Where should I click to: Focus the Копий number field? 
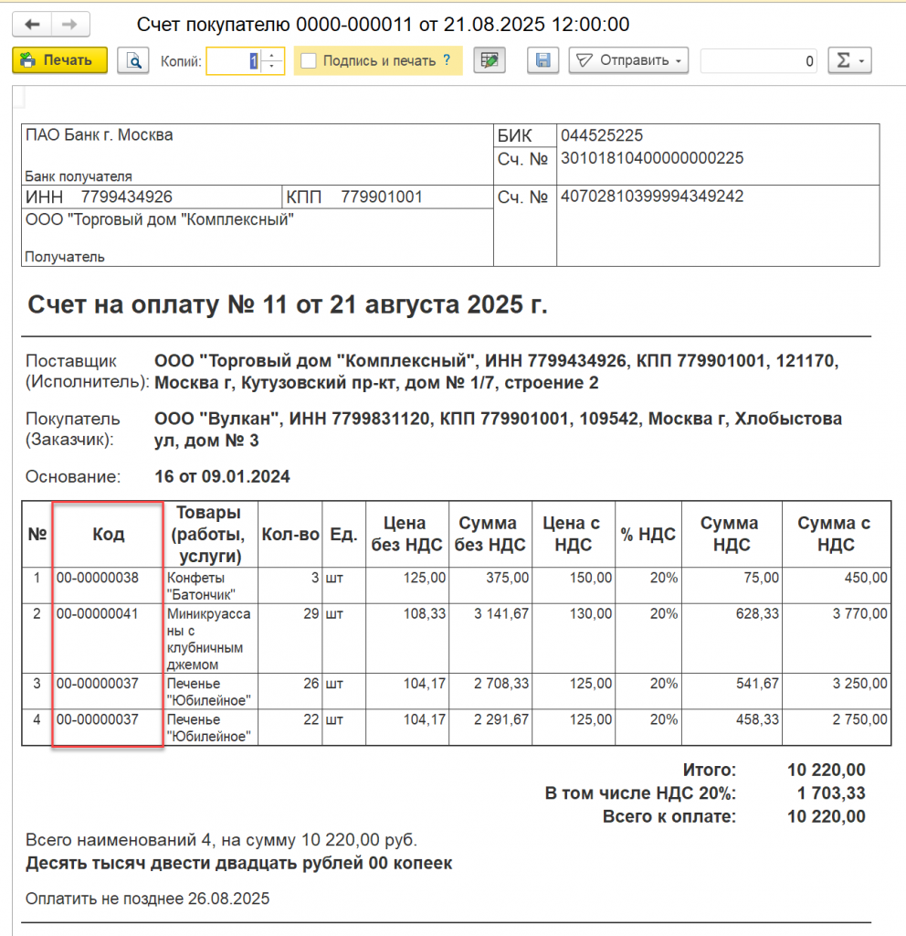(233, 61)
